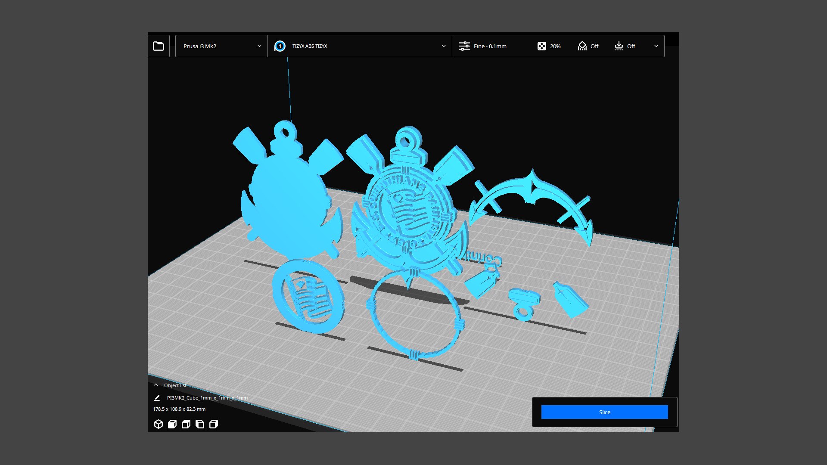
Task: Open the Prusa i3 Mk2 printer dropdown
Action: pos(221,46)
